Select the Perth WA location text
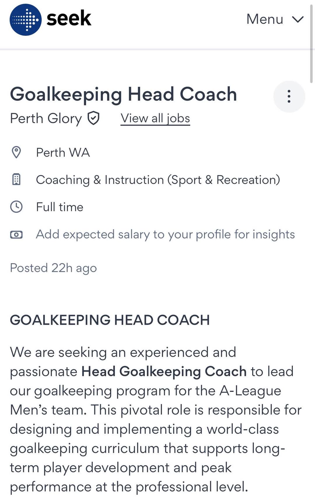The image size is (315, 501). 63,152
